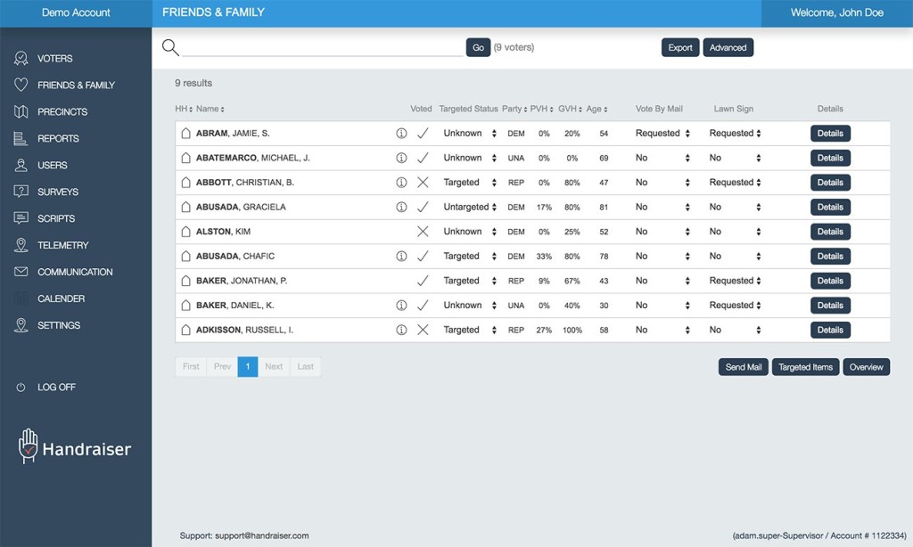Screen dimensions: 913x547
Task: Open the Settings menu item
Action: [59, 326]
